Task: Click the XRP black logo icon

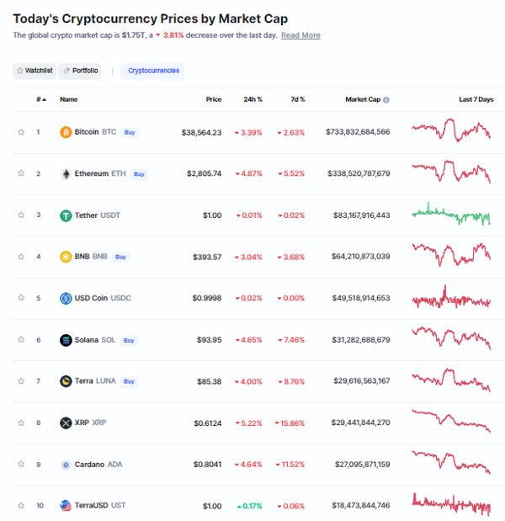Action: click(66, 423)
